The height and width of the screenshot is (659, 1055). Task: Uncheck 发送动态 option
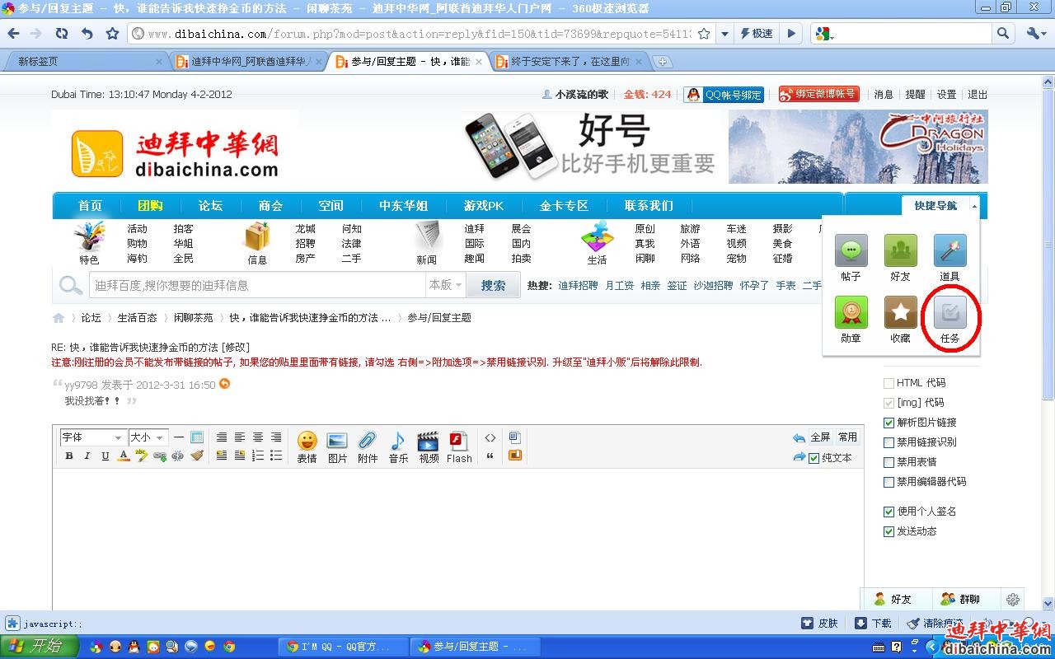[889, 531]
